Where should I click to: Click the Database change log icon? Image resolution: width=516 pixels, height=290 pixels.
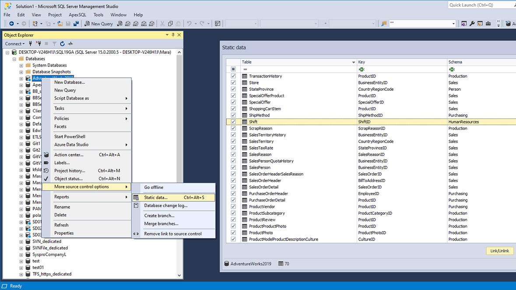click(x=136, y=206)
